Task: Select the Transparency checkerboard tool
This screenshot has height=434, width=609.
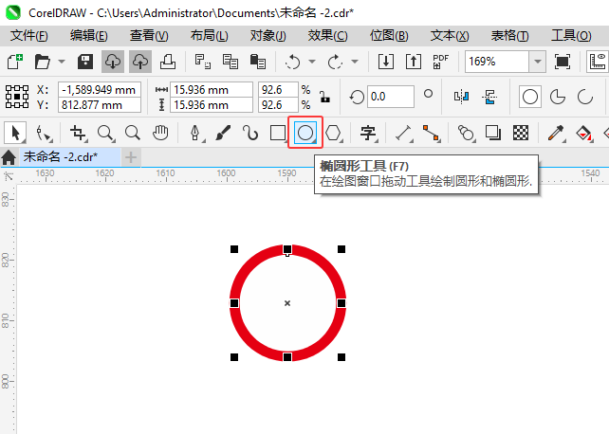Action: tap(521, 133)
